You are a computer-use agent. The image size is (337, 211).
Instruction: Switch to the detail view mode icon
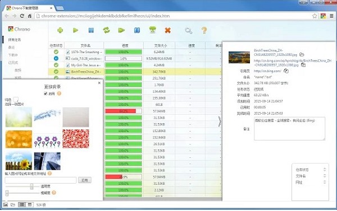pos(30,205)
